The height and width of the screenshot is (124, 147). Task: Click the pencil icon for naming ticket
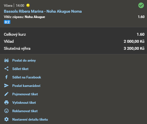6,94
